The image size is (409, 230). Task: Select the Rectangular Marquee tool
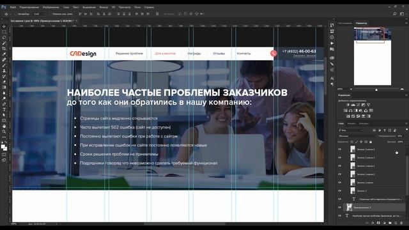point(4,32)
